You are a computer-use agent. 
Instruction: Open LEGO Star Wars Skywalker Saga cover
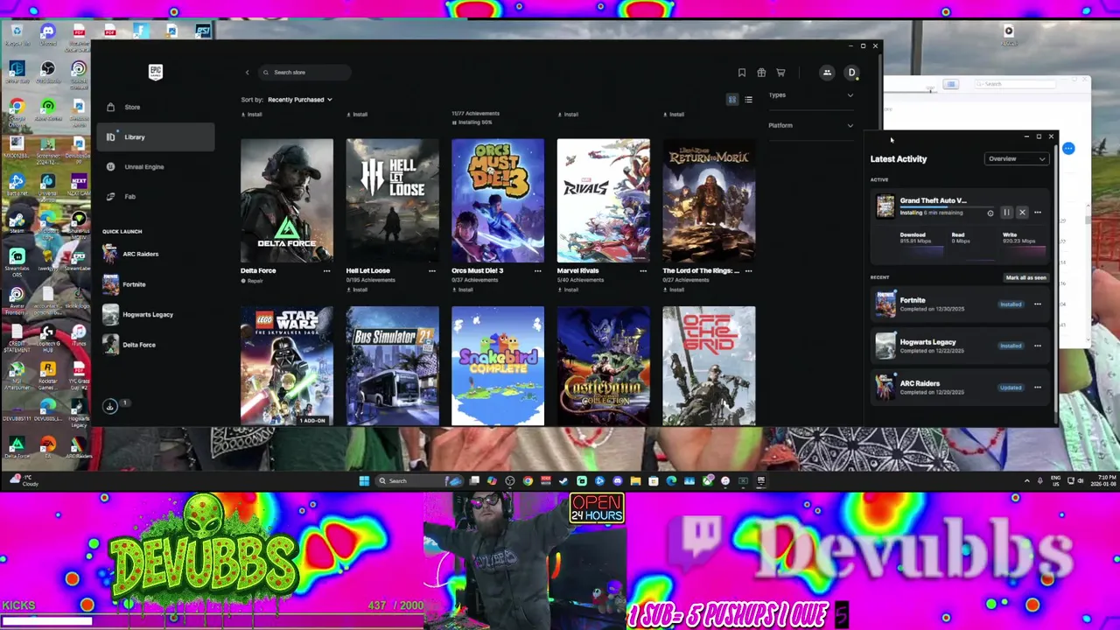[287, 366]
